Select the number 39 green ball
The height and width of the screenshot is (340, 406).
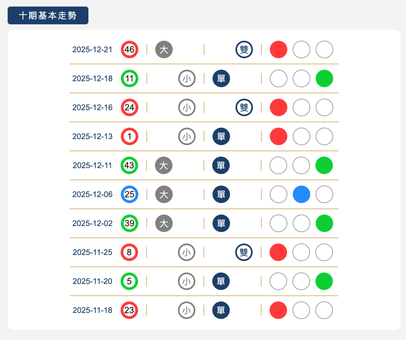(129, 223)
